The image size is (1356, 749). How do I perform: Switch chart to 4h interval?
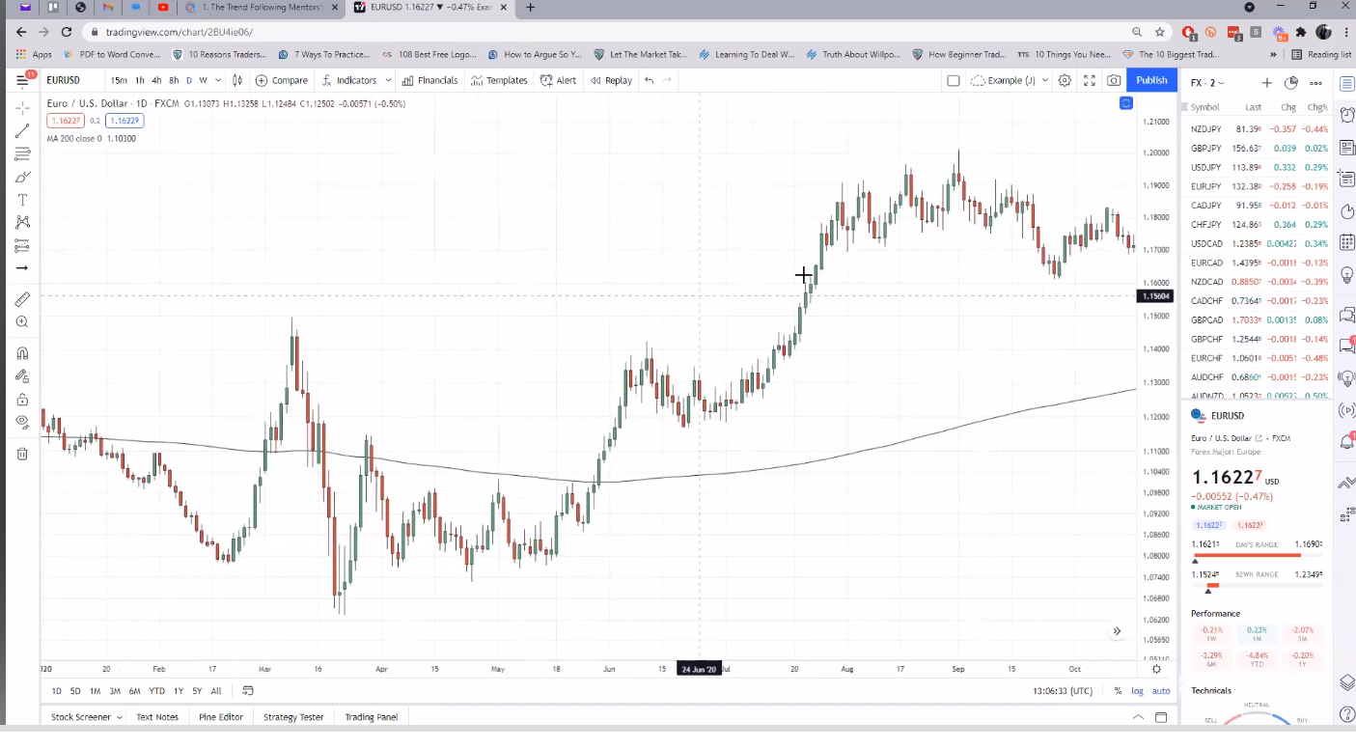(x=156, y=80)
